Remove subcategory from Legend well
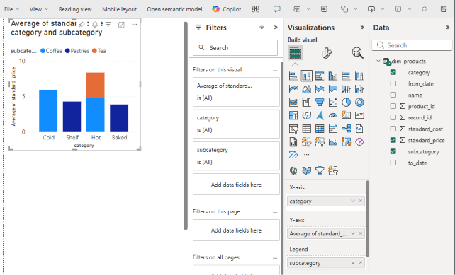This screenshot has height=275, width=455. pyautogui.click(x=361, y=262)
